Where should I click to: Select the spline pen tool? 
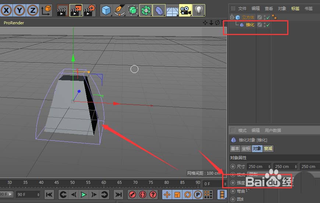(x=120, y=10)
